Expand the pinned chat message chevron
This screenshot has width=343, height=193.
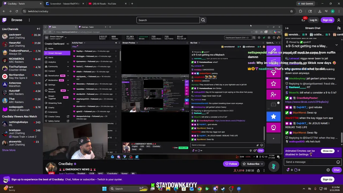click(x=337, y=45)
